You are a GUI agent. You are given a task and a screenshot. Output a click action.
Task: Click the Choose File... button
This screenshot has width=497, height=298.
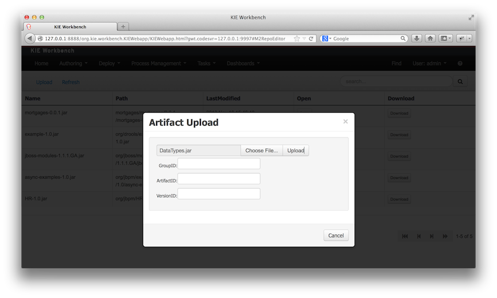click(261, 150)
